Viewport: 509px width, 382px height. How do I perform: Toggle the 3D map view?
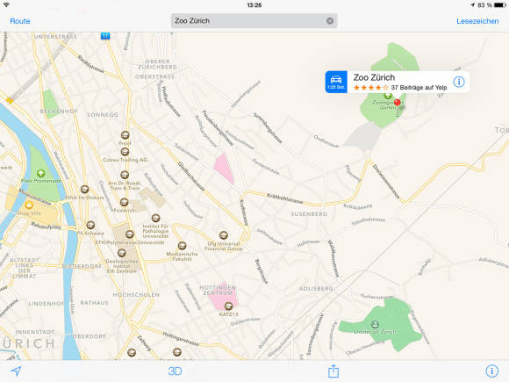175,371
